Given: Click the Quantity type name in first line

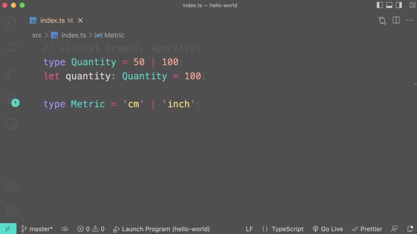Looking at the screenshot, I should coord(94,62).
